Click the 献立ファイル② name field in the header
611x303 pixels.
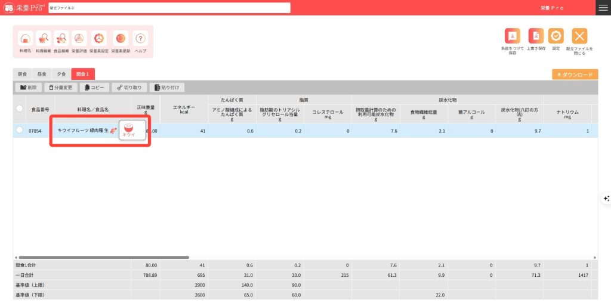pos(169,8)
